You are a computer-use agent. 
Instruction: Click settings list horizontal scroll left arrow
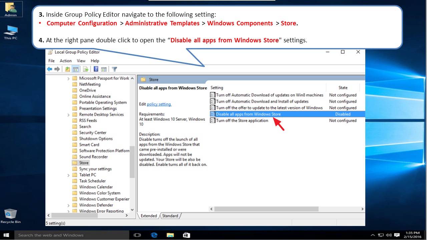click(x=211, y=209)
